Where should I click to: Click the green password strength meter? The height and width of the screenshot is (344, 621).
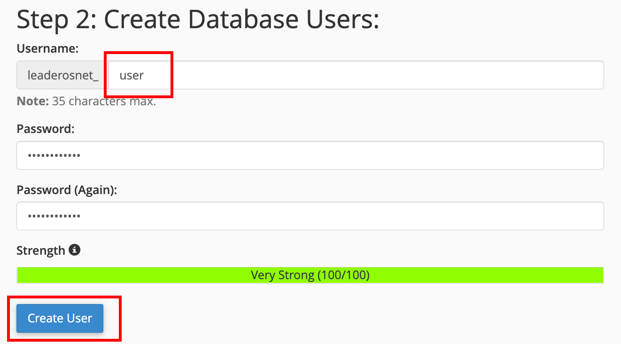pos(310,275)
